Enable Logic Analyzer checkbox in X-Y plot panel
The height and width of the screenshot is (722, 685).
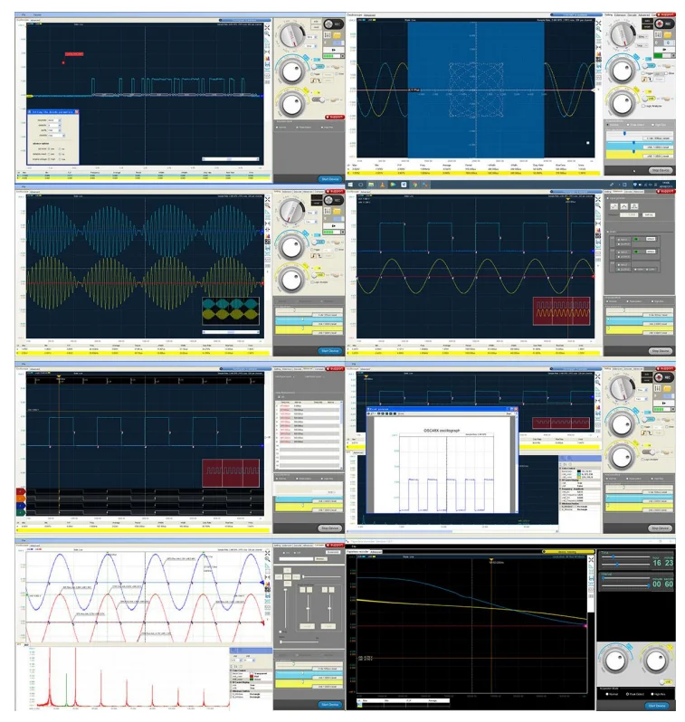point(643,106)
